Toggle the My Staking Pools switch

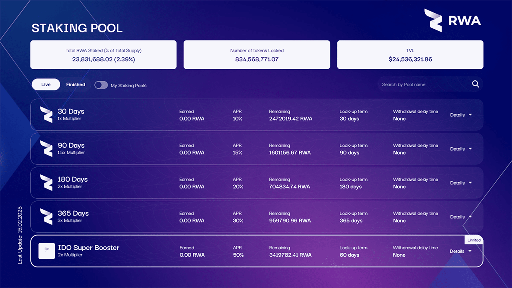(101, 85)
